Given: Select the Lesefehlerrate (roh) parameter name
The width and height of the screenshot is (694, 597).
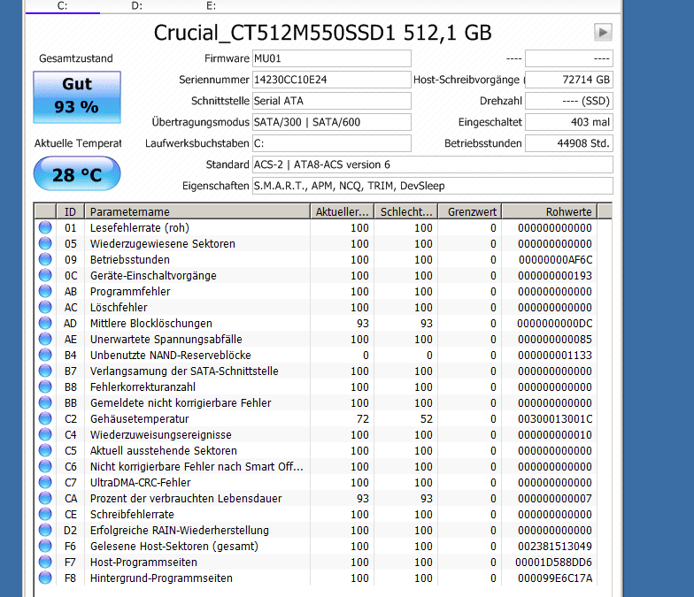Looking at the screenshot, I should click(140, 228).
